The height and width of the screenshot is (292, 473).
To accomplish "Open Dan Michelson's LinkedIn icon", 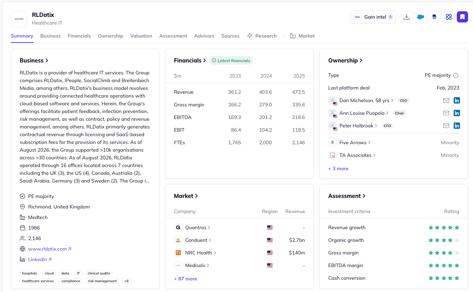I will point(457,100).
